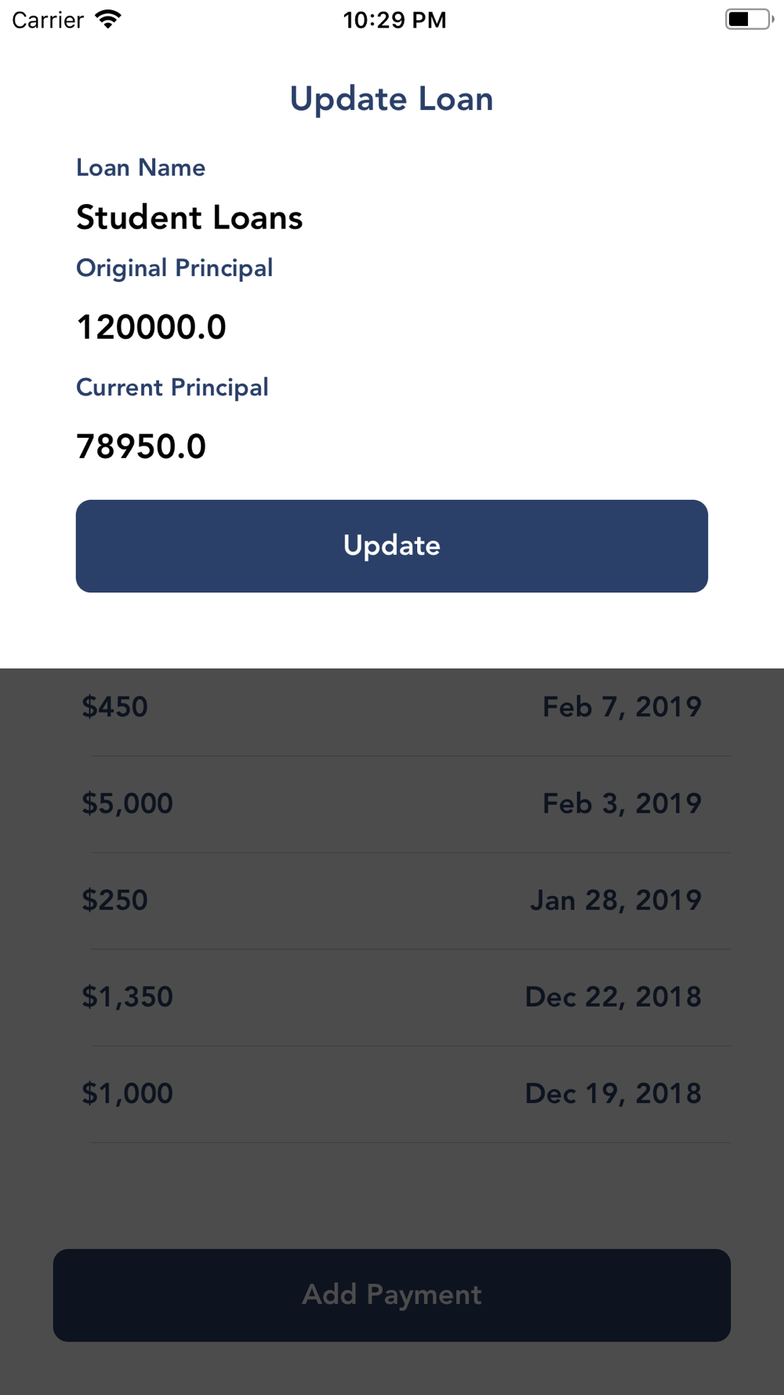Image resolution: width=784 pixels, height=1395 pixels.
Task: Tap the Wi-Fi icon in status bar
Action: [108, 20]
